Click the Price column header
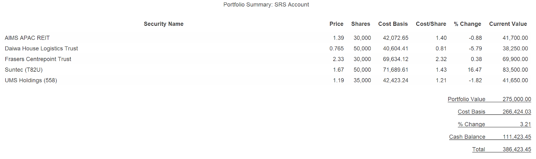Viewport: 536px width, 159px height. click(336, 24)
